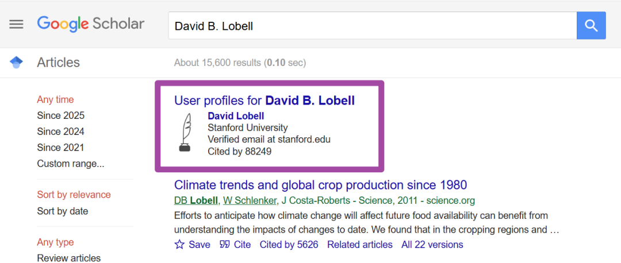
Task: Click the graduation cap Articles icon
Action: point(16,63)
